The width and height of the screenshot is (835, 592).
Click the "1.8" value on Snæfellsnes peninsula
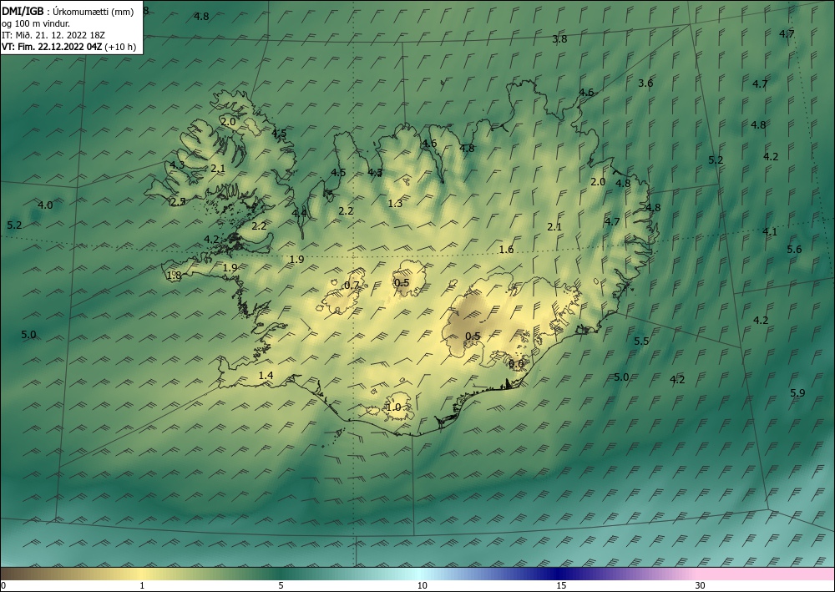point(175,276)
